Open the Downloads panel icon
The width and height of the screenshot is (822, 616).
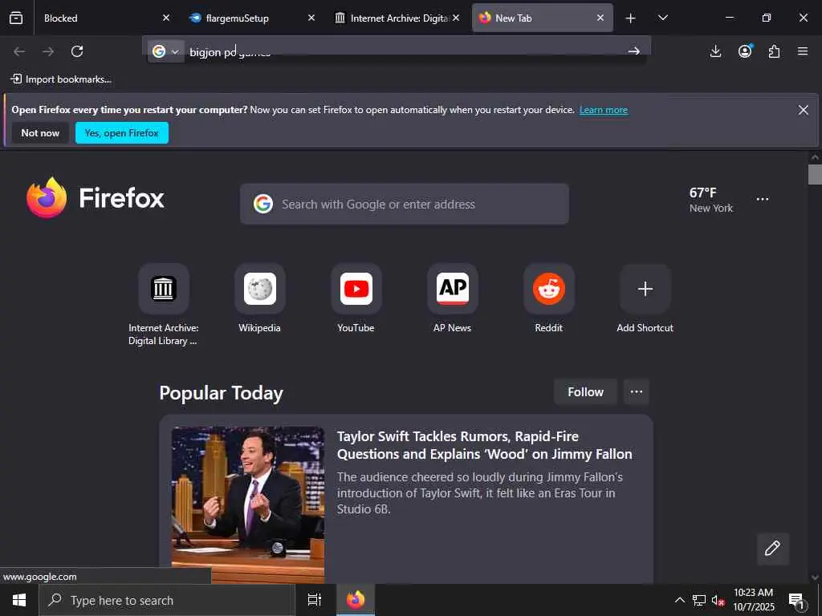[715, 51]
